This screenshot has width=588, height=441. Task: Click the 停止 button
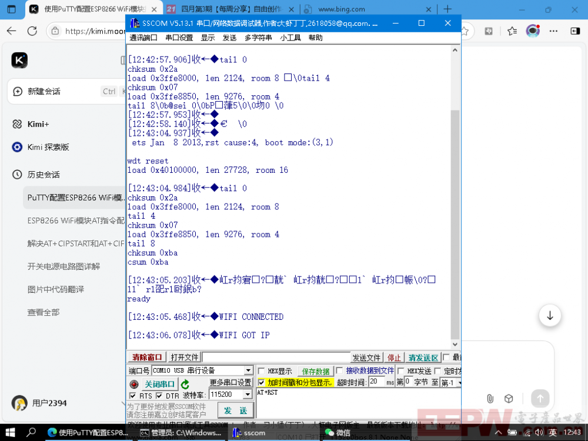[x=394, y=358]
